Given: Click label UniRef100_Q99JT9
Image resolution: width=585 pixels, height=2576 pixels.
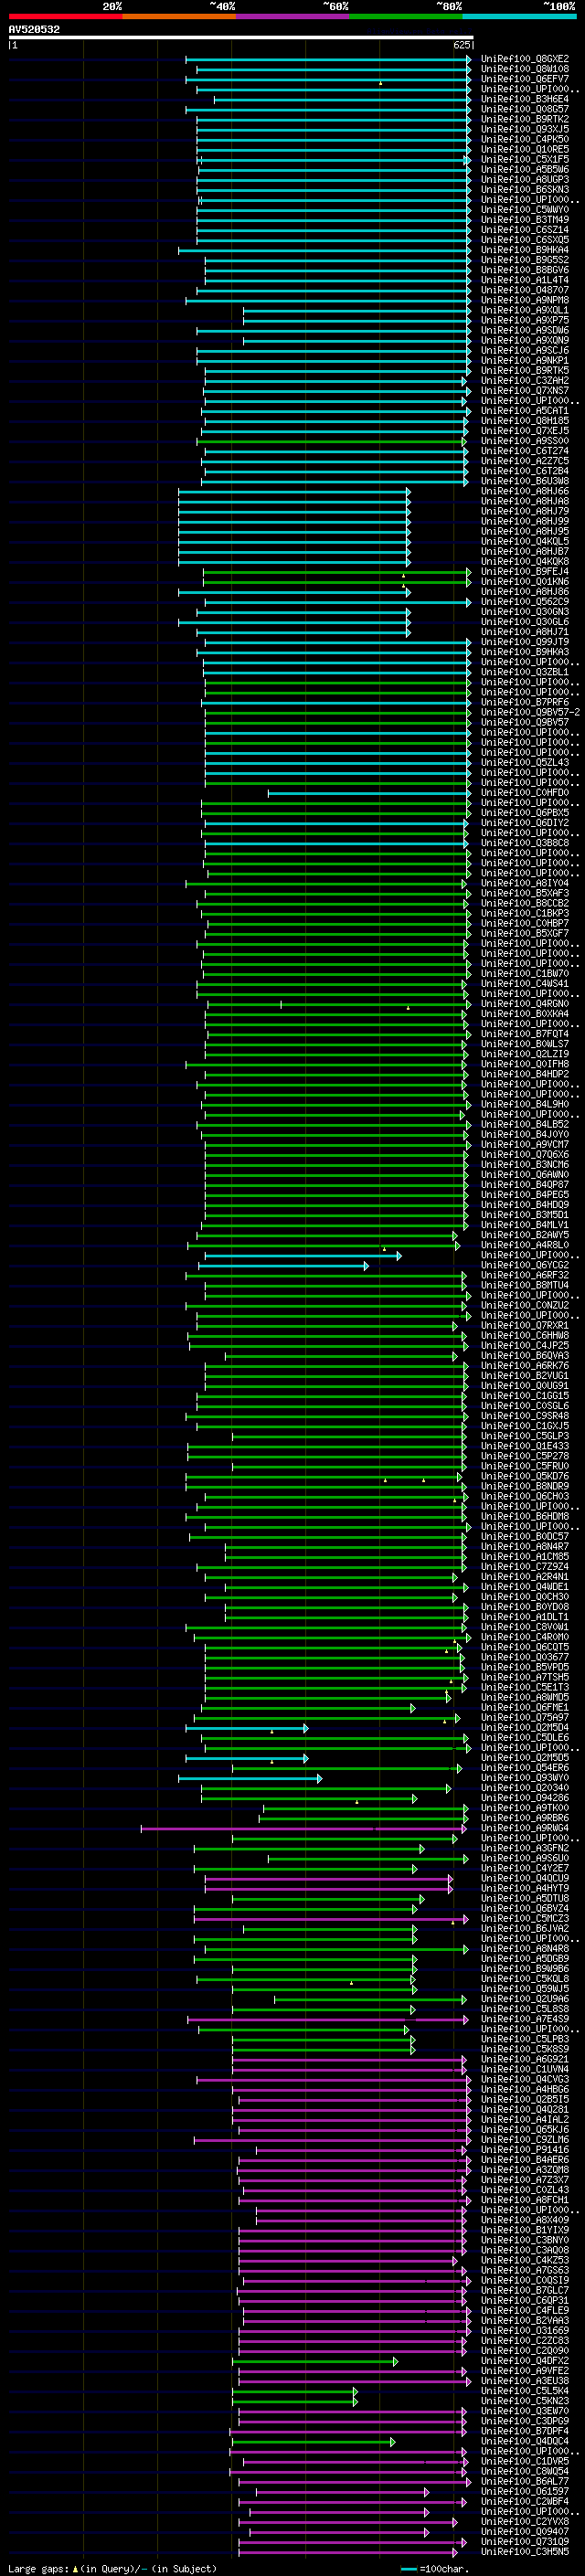Looking at the screenshot, I should (525, 642).
